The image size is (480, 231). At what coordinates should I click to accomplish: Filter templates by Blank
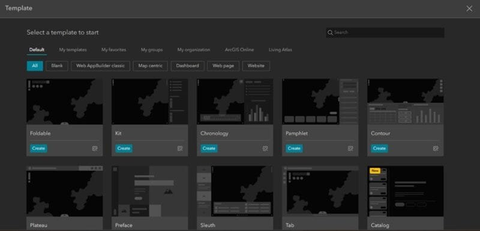point(57,66)
